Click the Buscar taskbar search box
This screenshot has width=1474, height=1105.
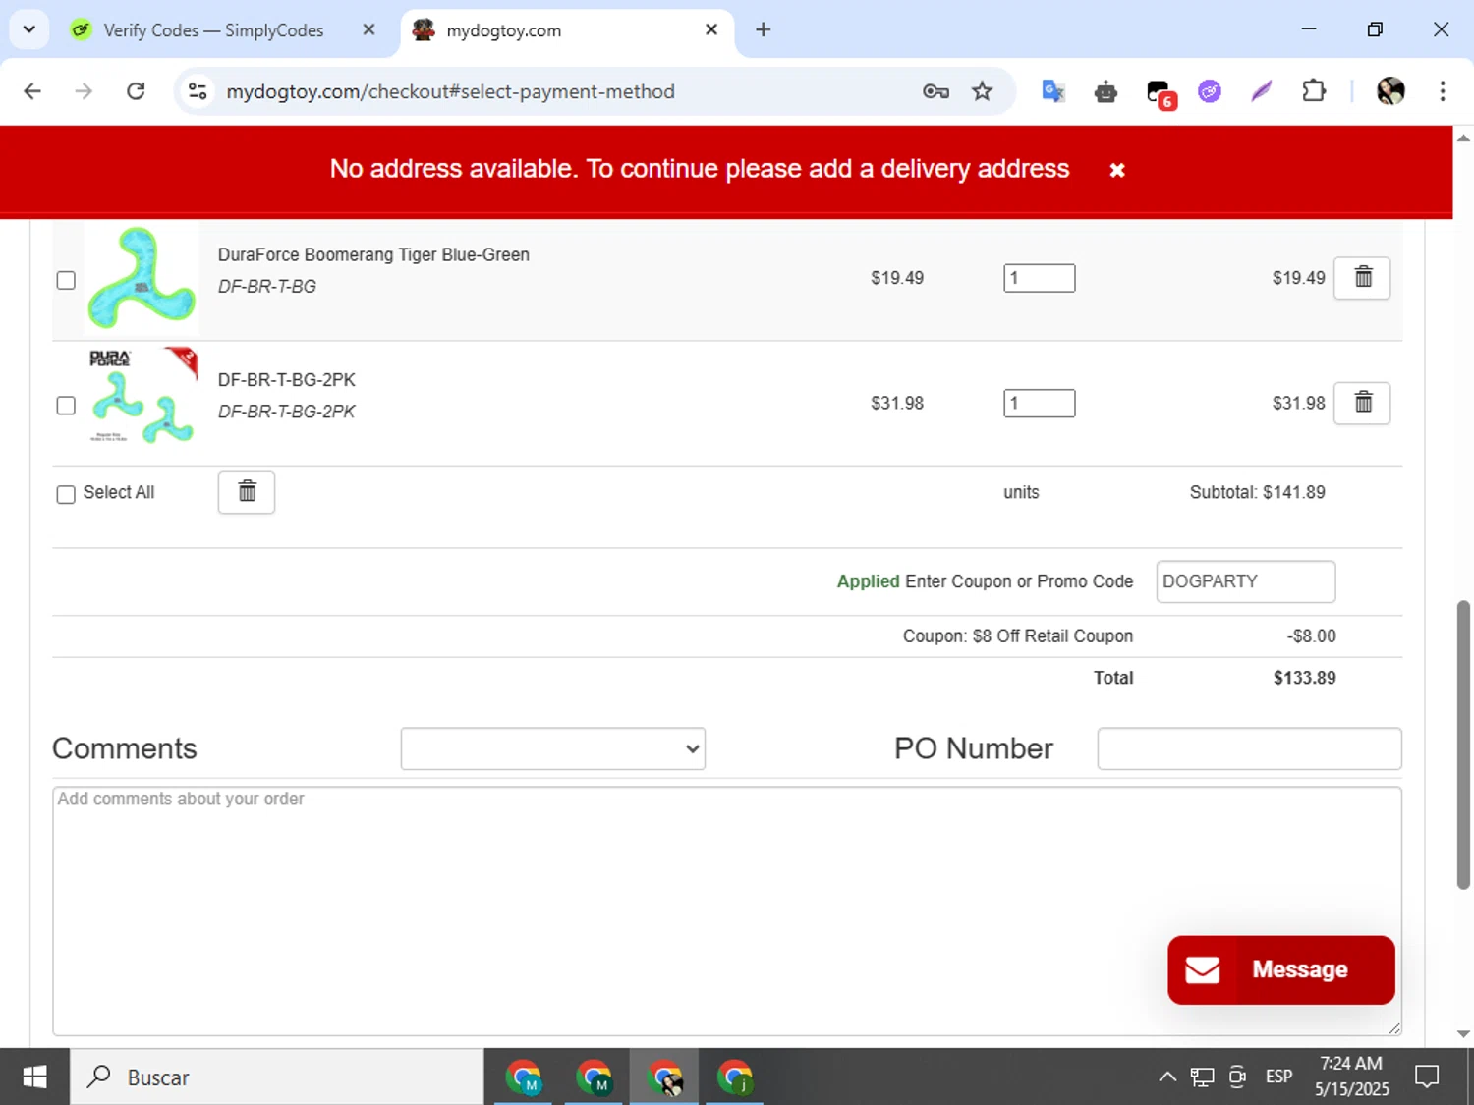tap(276, 1077)
